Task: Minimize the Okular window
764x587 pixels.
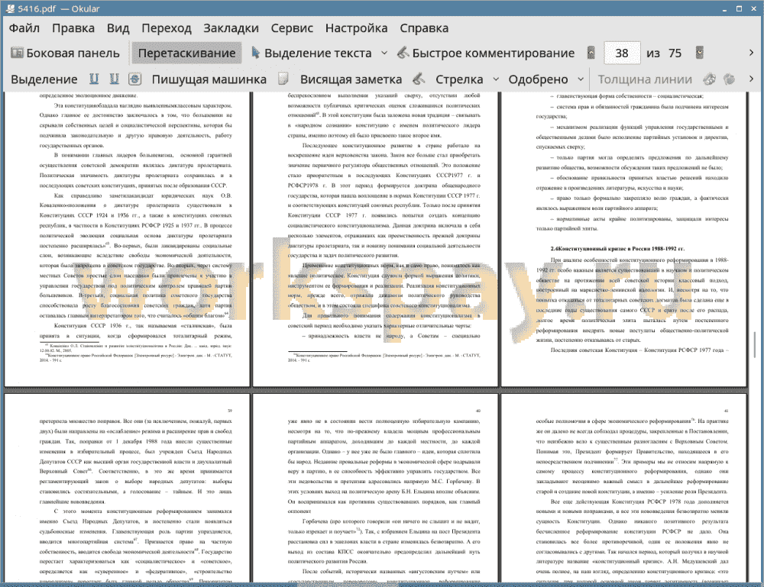Action: tap(724, 8)
